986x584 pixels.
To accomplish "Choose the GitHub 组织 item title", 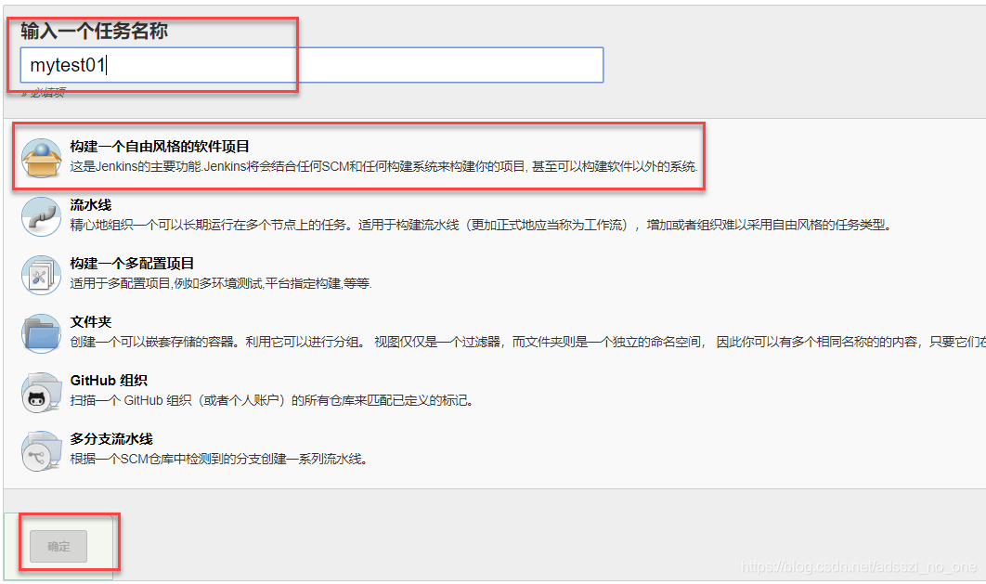I will tap(109, 381).
